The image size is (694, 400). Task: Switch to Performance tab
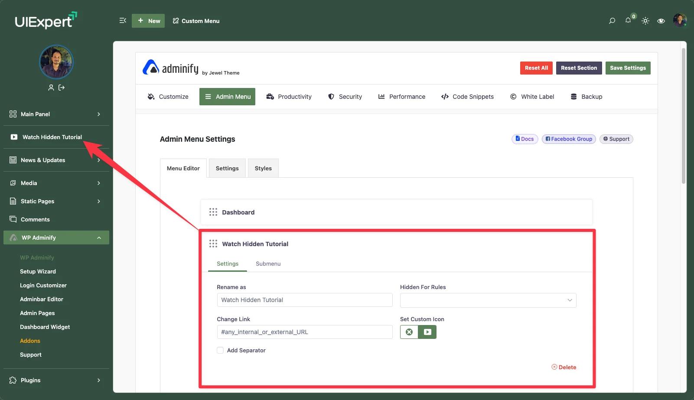point(402,97)
